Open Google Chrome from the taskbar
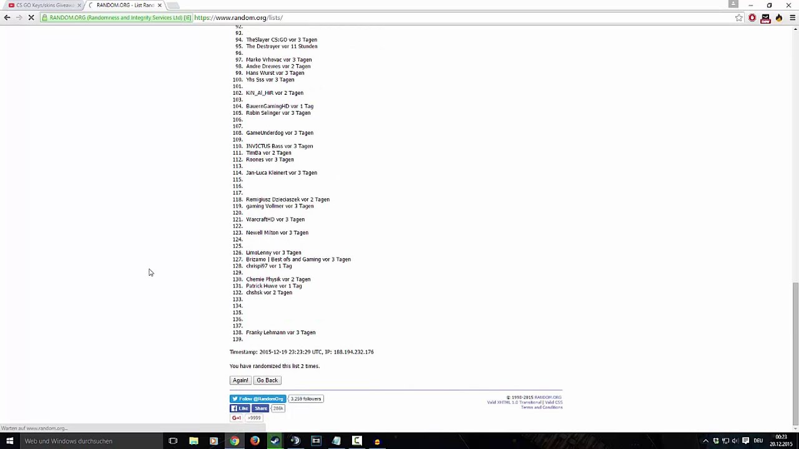The width and height of the screenshot is (799, 449). (234, 441)
